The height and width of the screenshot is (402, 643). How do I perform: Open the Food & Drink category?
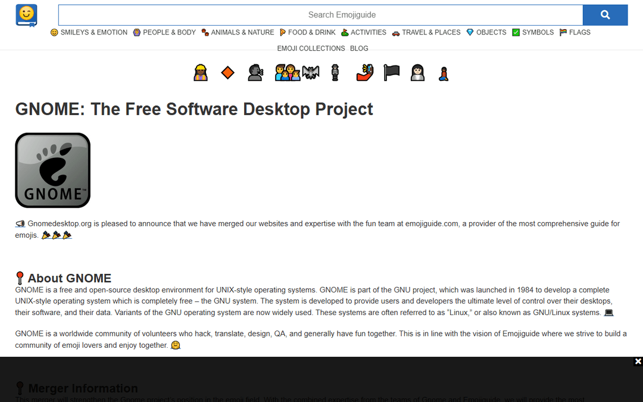[308, 32]
